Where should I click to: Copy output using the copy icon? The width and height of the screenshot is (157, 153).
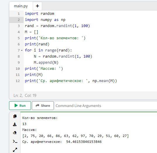15,116
